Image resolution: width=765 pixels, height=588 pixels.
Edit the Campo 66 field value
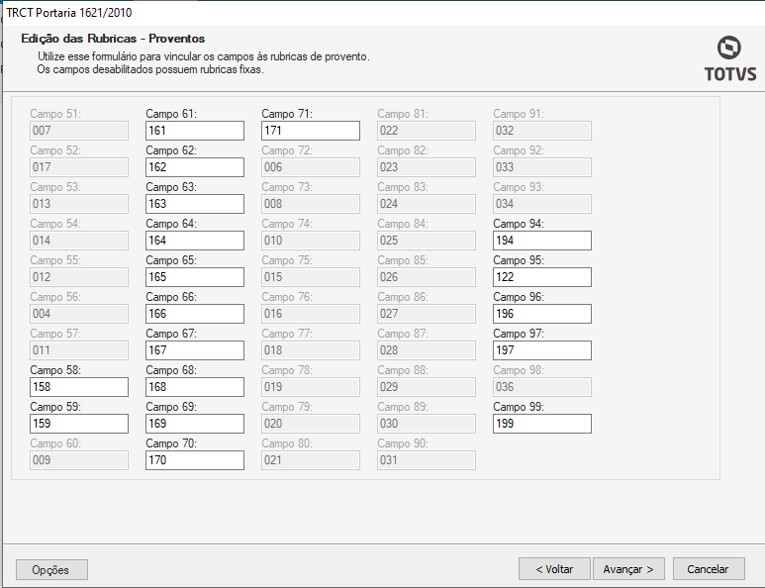194,314
